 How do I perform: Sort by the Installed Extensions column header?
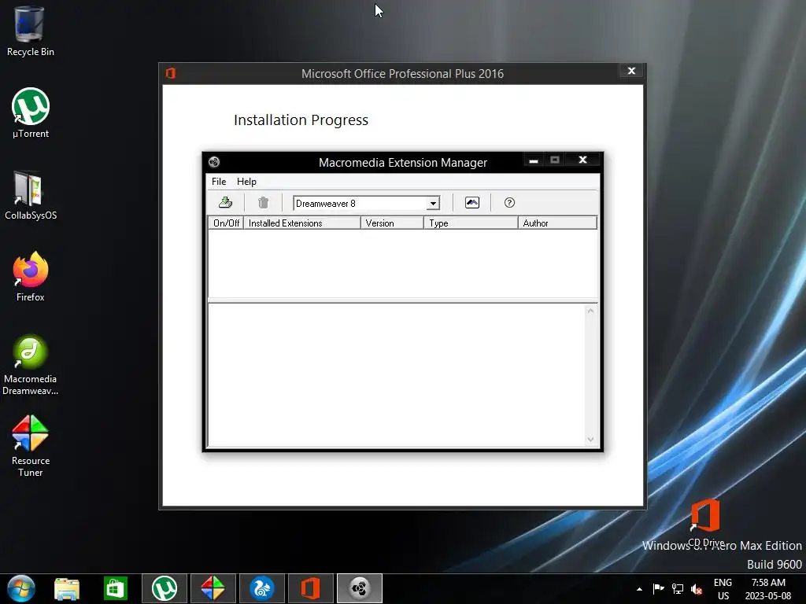[x=301, y=223]
